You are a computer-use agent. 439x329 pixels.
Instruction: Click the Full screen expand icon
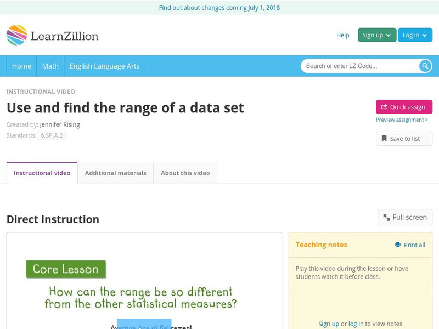tap(386, 218)
